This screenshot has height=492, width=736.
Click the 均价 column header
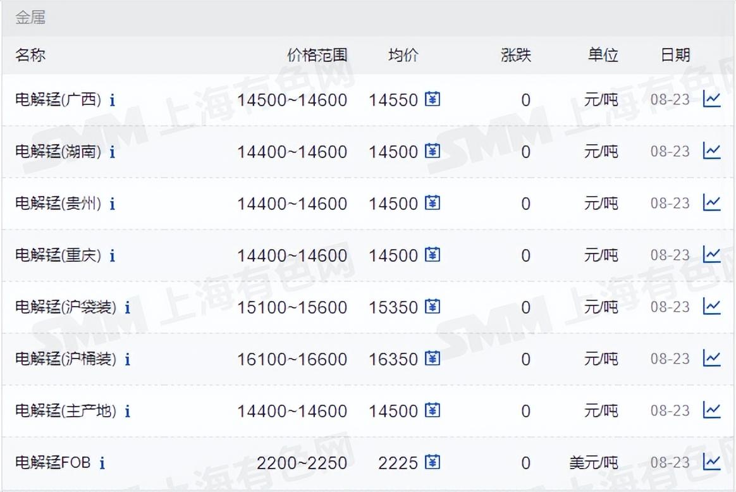click(x=403, y=55)
